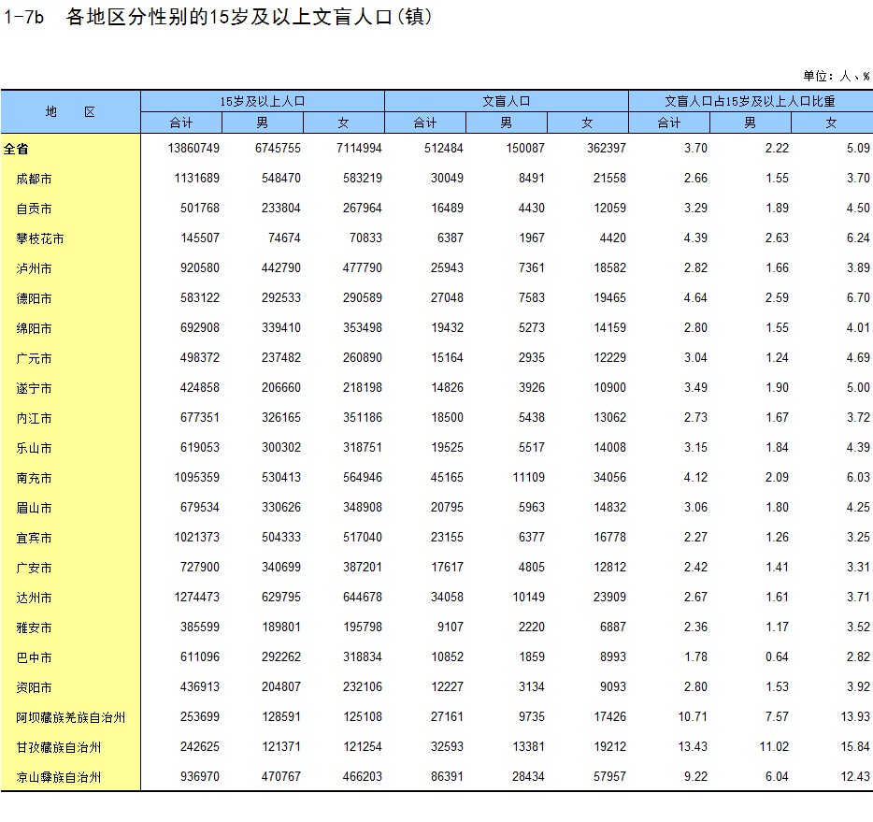Click the 成都市 row label
The image size is (873, 822).
(x=34, y=179)
